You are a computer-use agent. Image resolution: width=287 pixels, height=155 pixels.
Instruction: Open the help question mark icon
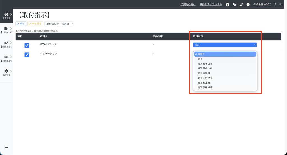pos(248,4)
